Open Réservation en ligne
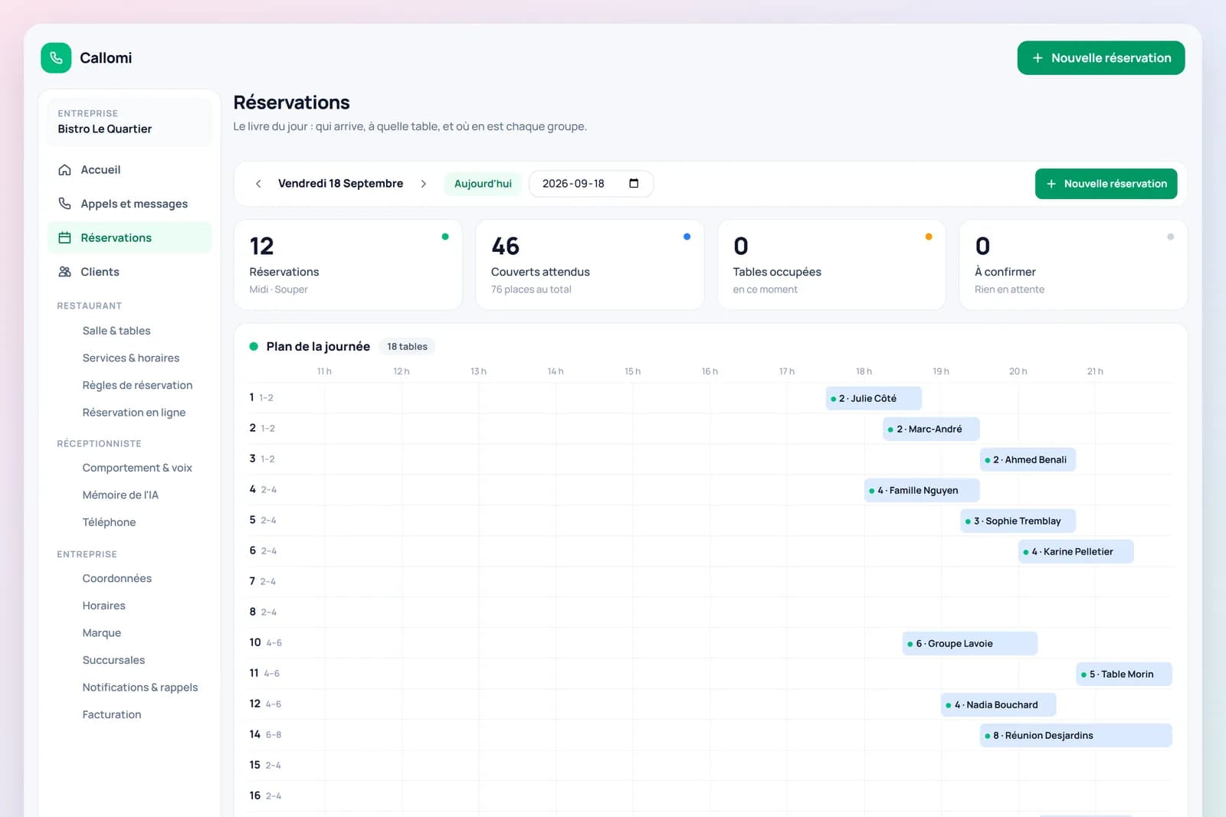The image size is (1226, 817). [134, 413]
